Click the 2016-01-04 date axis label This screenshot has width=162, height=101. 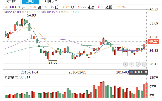pyautogui.click(x=30, y=72)
